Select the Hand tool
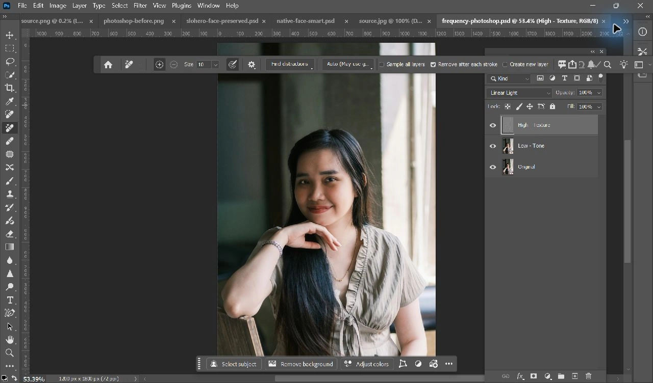The width and height of the screenshot is (653, 383). tap(10, 340)
